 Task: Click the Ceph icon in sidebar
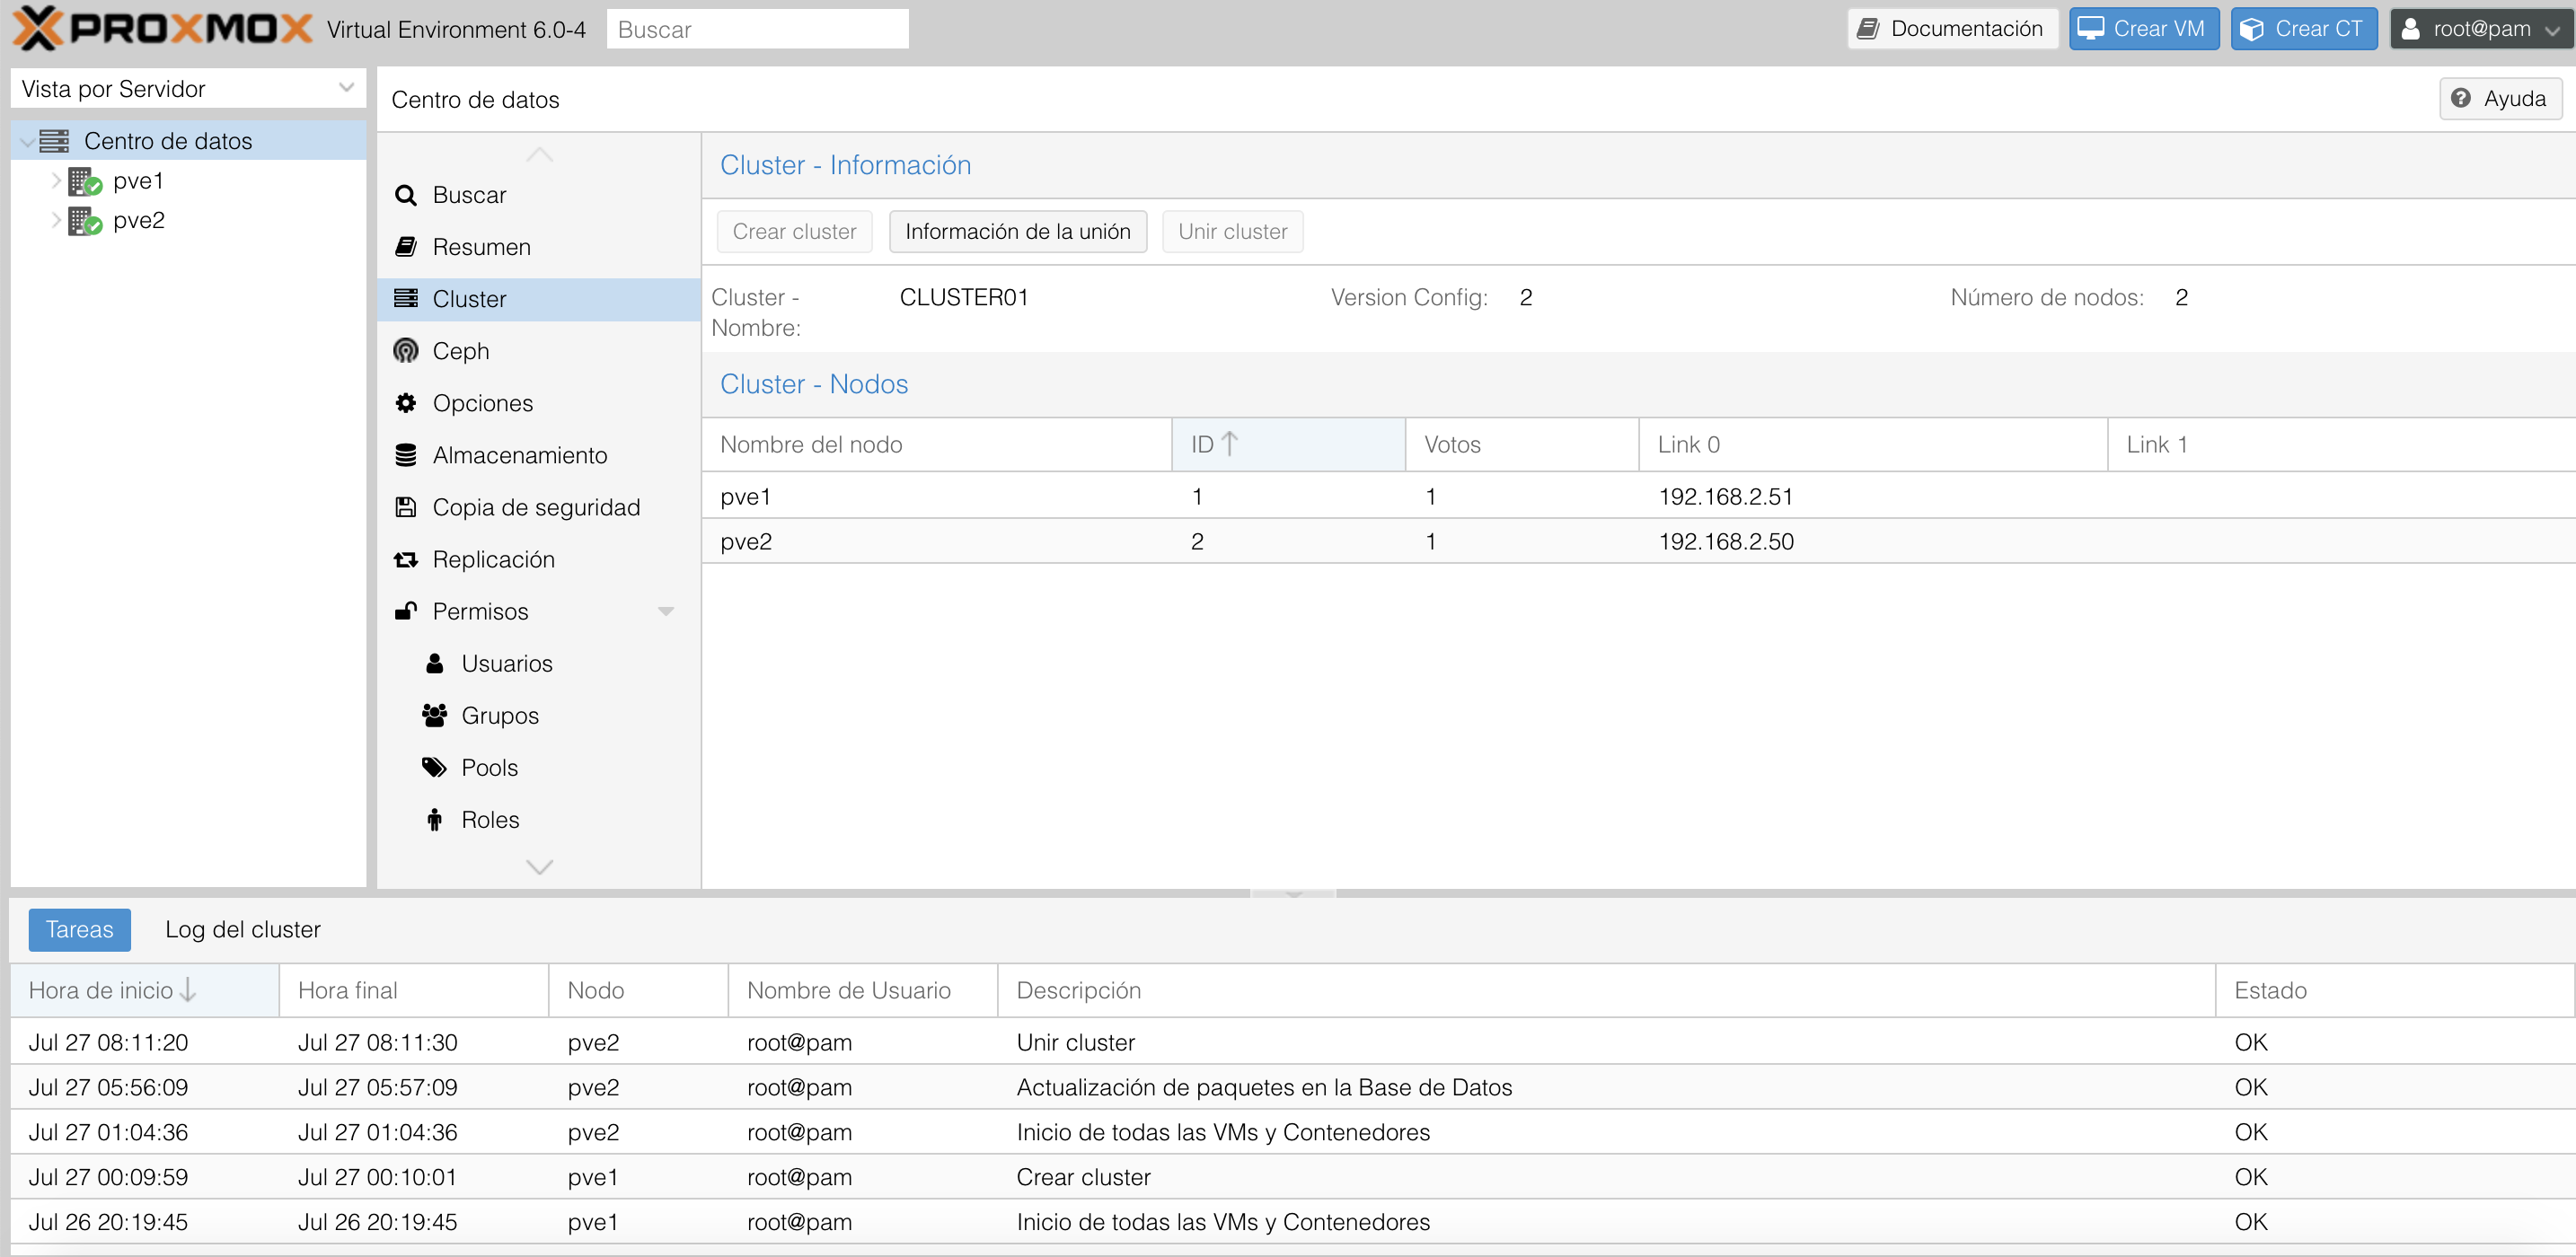[406, 351]
